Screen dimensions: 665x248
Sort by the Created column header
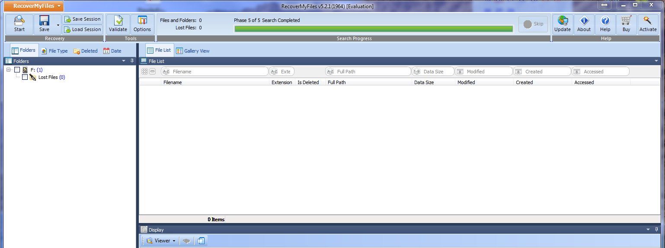point(543,82)
